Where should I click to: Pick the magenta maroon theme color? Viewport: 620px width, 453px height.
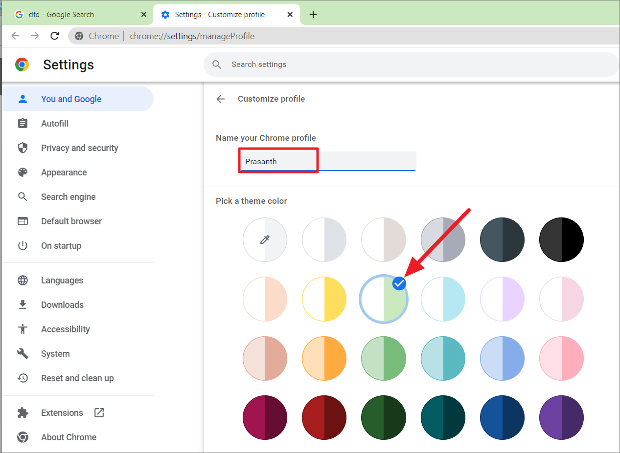pos(265,418)
